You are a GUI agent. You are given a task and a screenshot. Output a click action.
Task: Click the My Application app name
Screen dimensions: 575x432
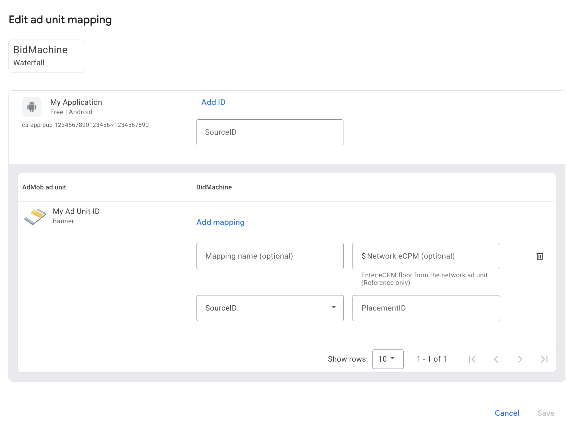pos(76,102)
